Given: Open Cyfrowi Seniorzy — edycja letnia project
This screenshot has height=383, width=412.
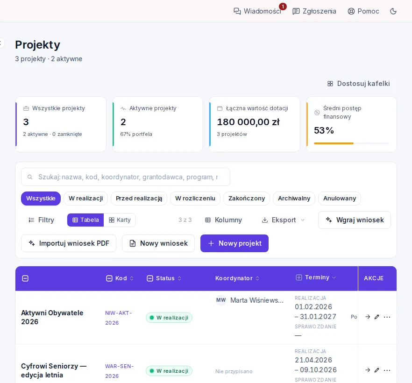Looking at the screenshot, I should [54, 370].
